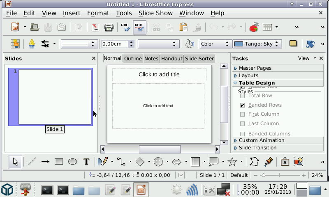Switch to the Slide Sorter tab
This screenshot has width=329, height=197.
[199, 59]
